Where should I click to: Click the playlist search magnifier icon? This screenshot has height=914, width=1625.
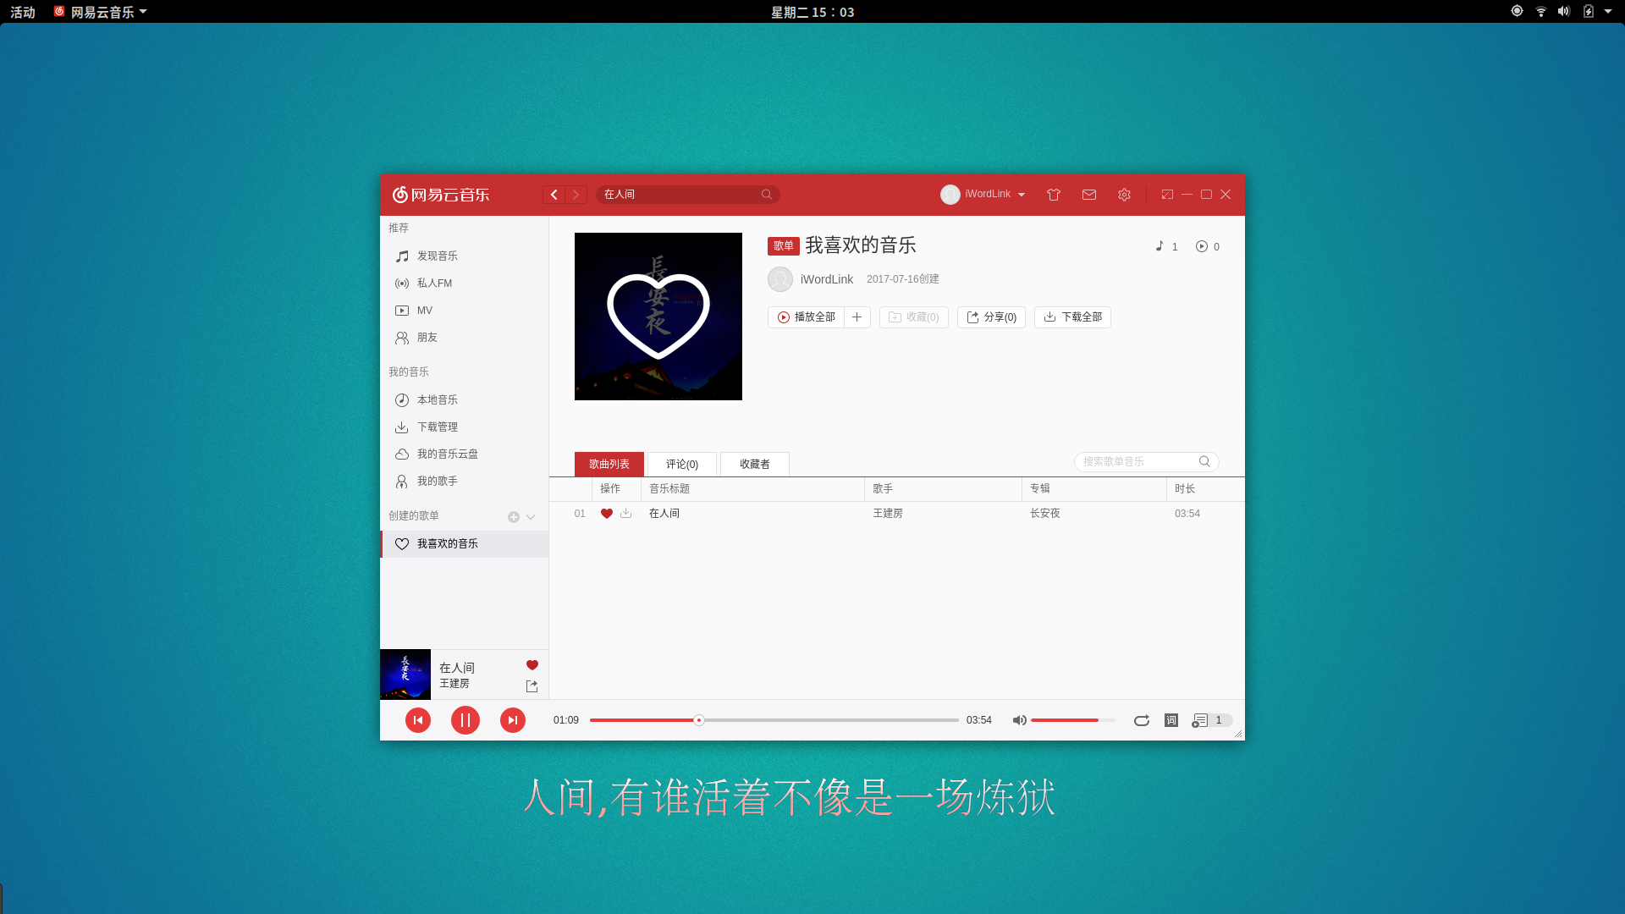(1204, 461)
